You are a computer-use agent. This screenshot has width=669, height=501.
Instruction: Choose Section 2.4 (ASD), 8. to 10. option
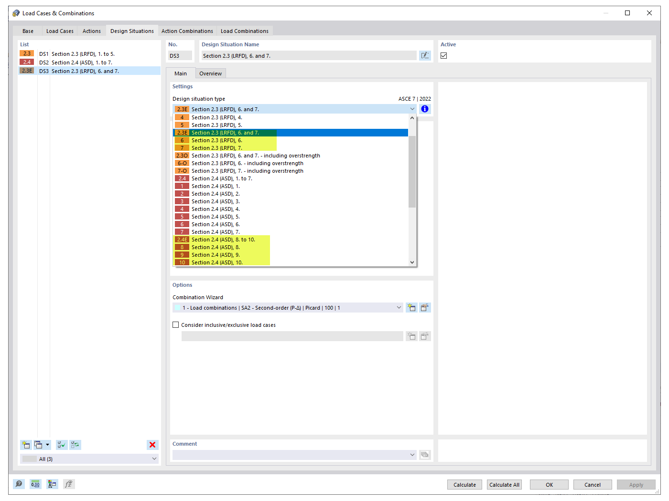pos(291,240)
